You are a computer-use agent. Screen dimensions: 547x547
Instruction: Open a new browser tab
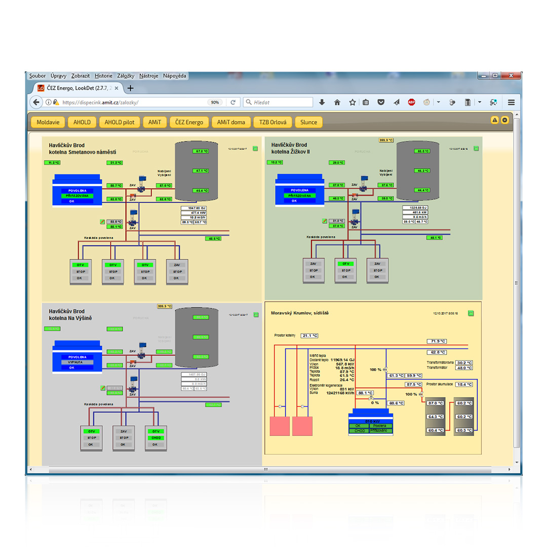coord(130,88)
